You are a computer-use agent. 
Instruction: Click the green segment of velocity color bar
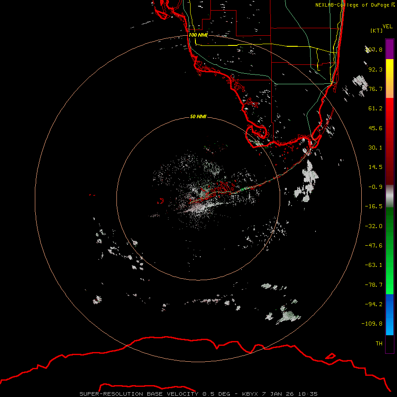390,251
